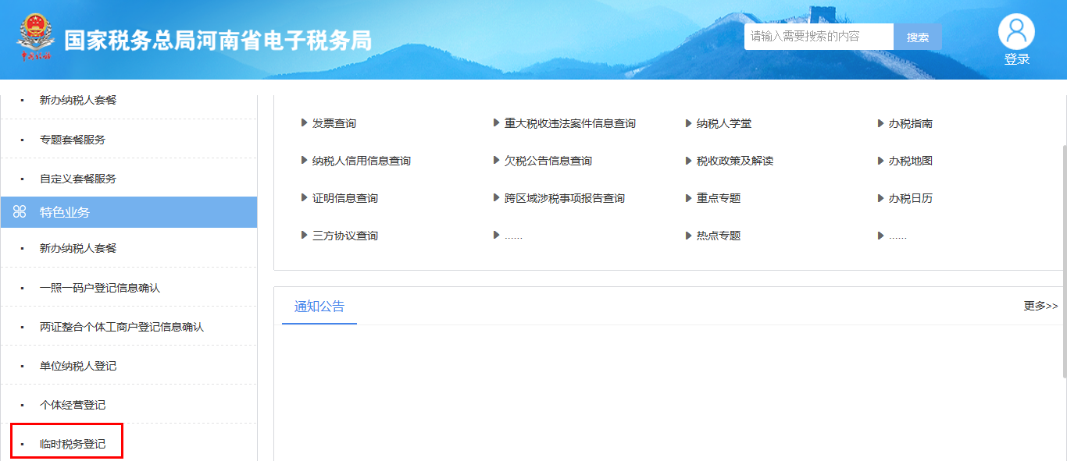Switch to the 通知公告 tab
The height and width of the screenshot is (461, 1067).
click(x=319, y=306)
